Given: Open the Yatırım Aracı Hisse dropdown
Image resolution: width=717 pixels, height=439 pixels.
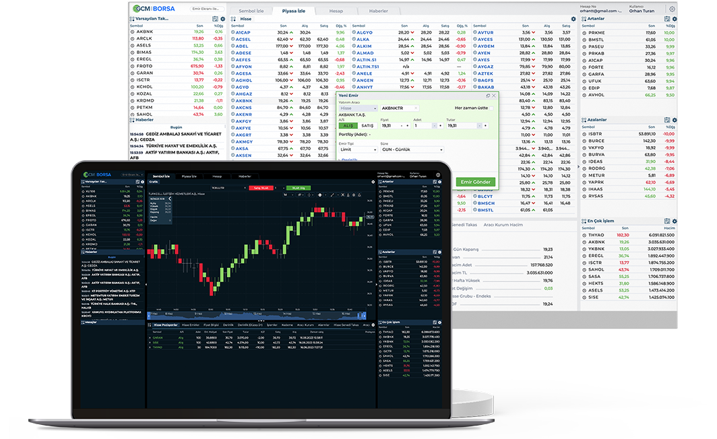Looking at the screenshot, I should pyautogui.click(x=358, y=108).
